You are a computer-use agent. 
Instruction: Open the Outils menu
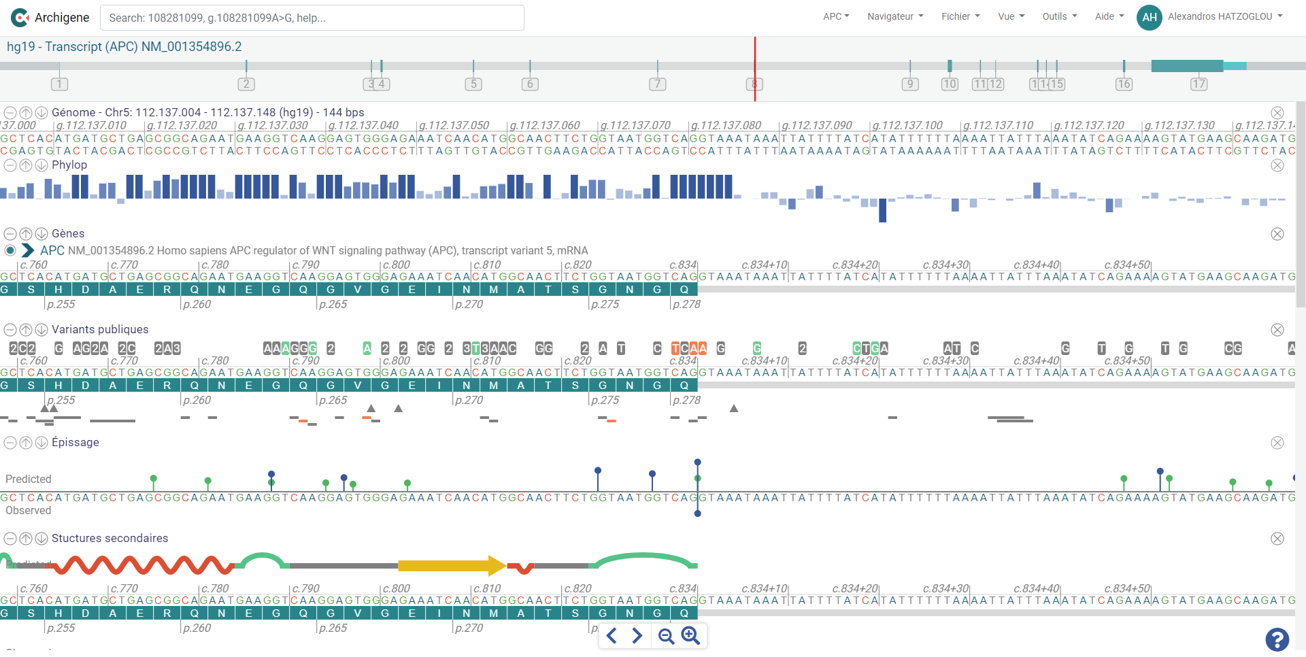[1059, 17]
